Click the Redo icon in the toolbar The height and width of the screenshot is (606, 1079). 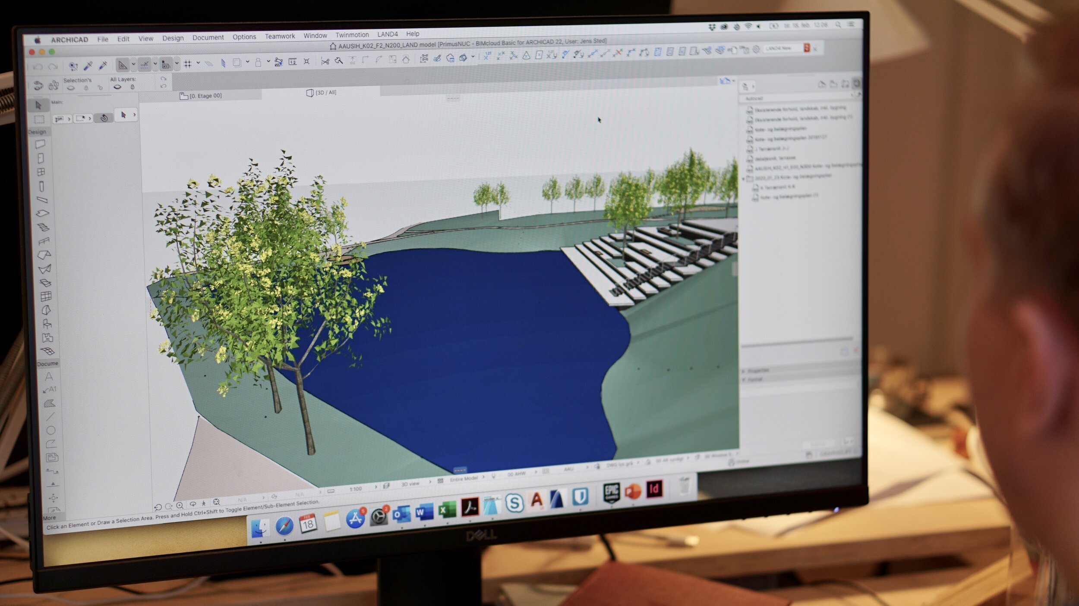pos(53,66)
